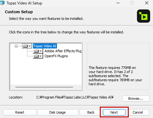Image resolution: width=153 pixels, height=118 pixels.
Task: Click the Topaz Video AI logo icon
Action: (x=144, y=16)
